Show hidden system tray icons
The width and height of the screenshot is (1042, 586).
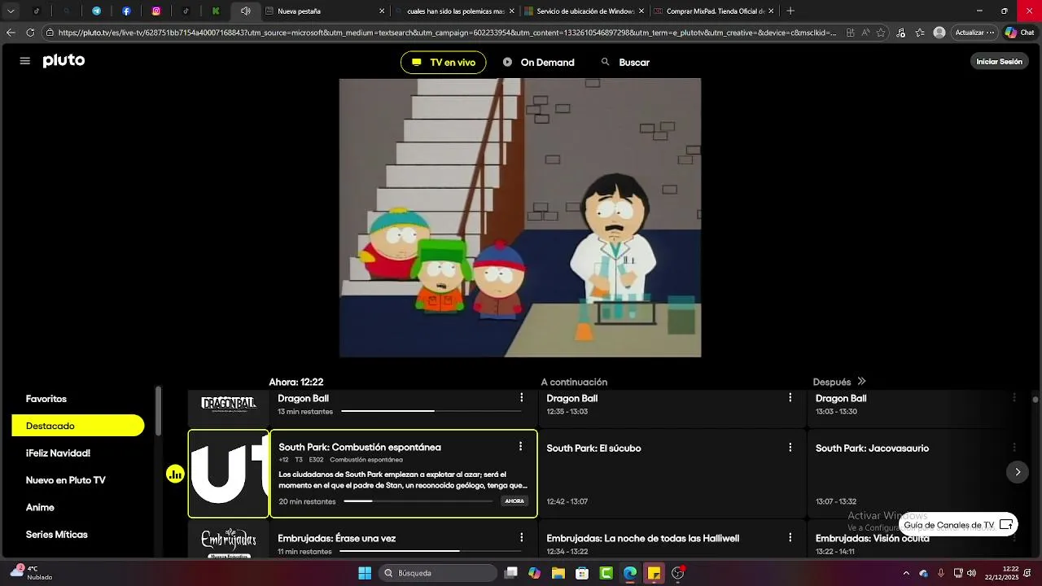[906, 573]
